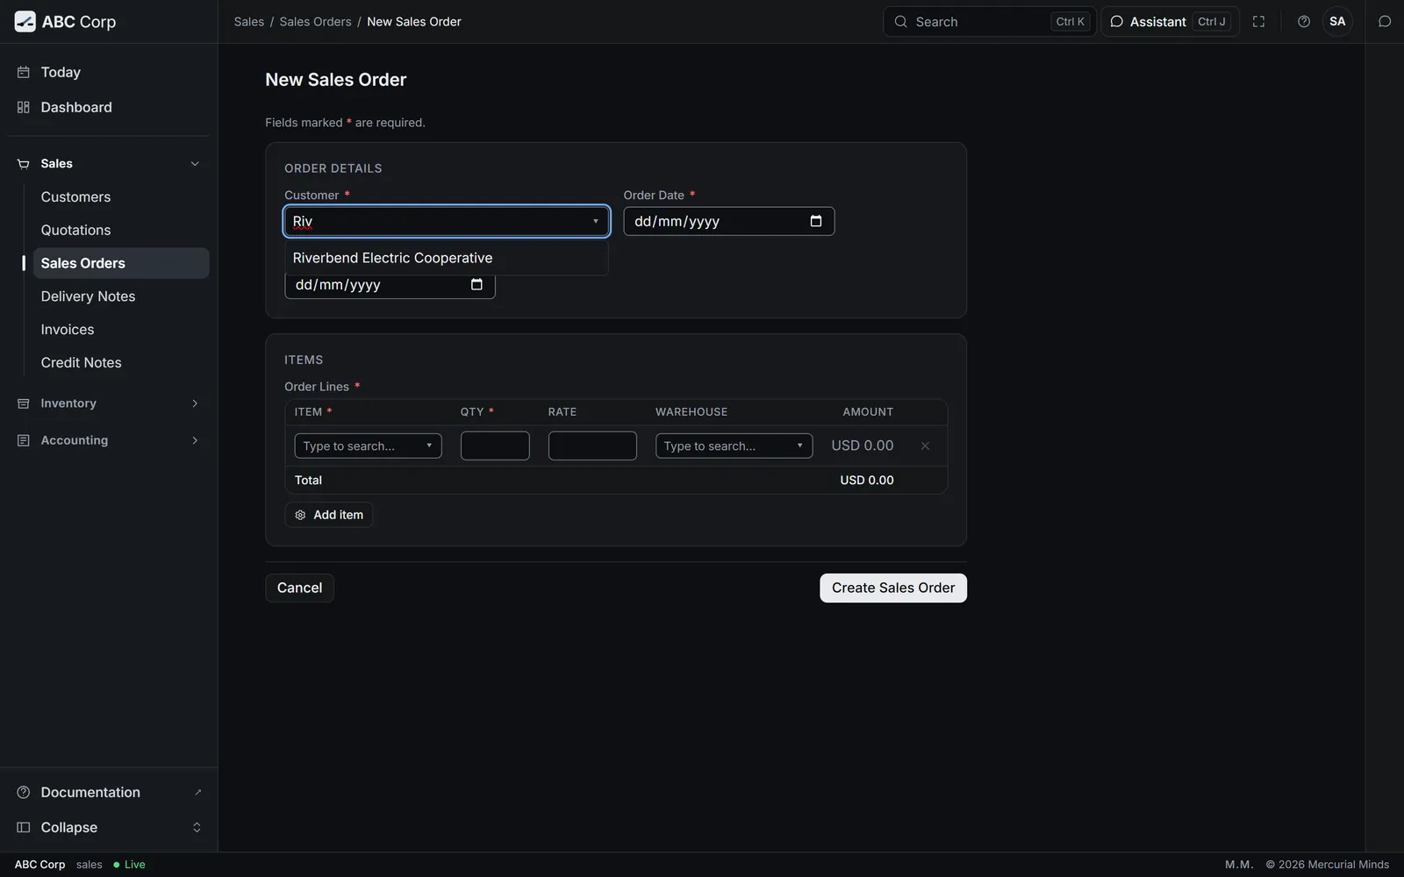Expand the Accounting section chevron
Image resolution: width=1404 pixels, height=877 pixels.
point(195,440)
